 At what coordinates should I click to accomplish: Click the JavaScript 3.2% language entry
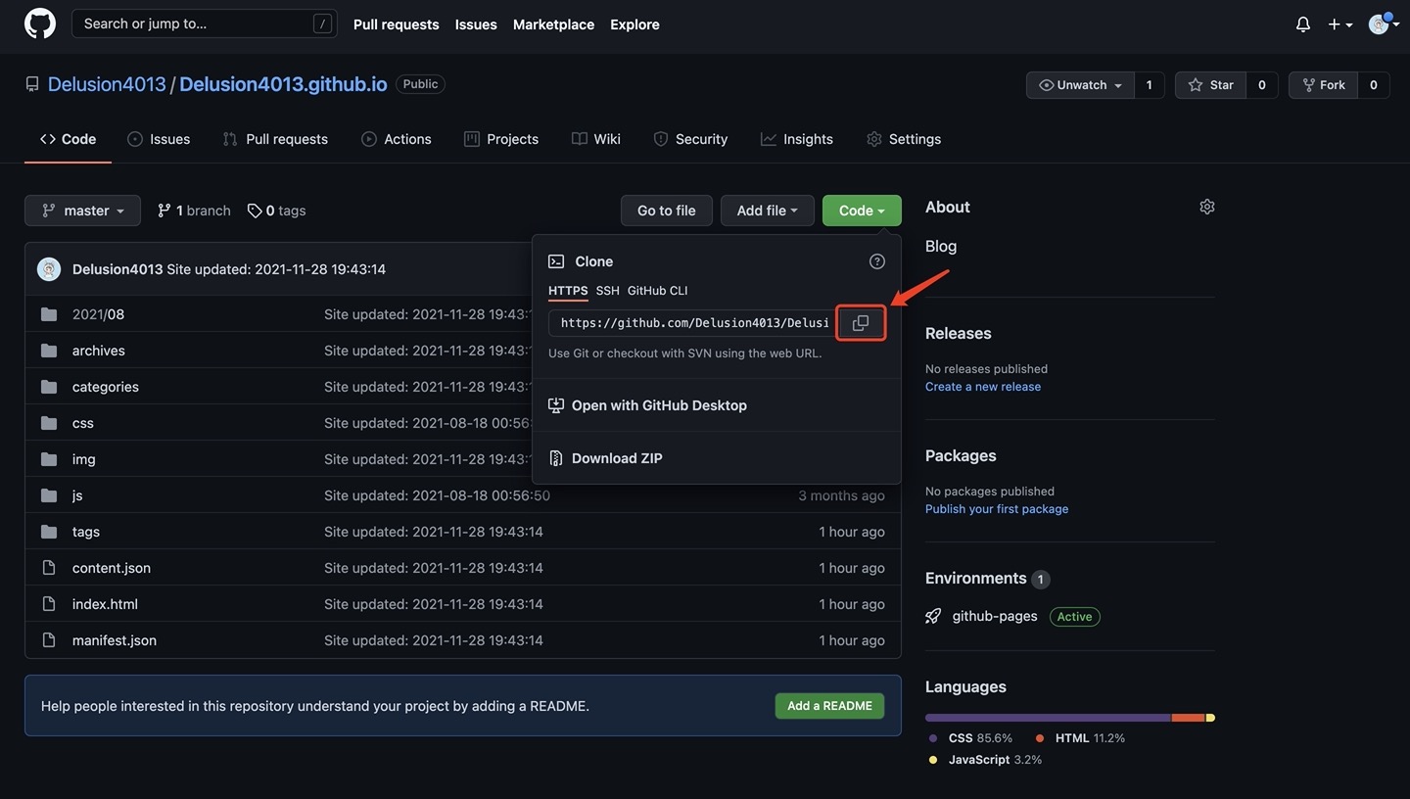[986, 760]
